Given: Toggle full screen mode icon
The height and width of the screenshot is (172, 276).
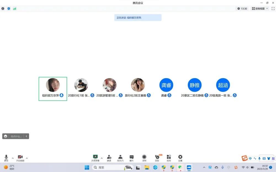Looking at the screenshot, I should click(x=273, y=9).
